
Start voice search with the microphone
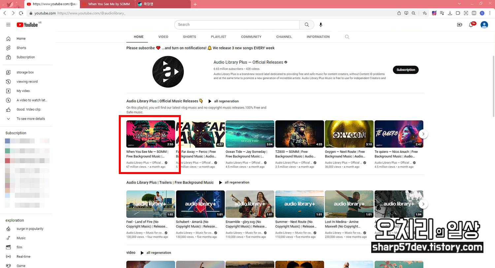click(x=321, y=25)
